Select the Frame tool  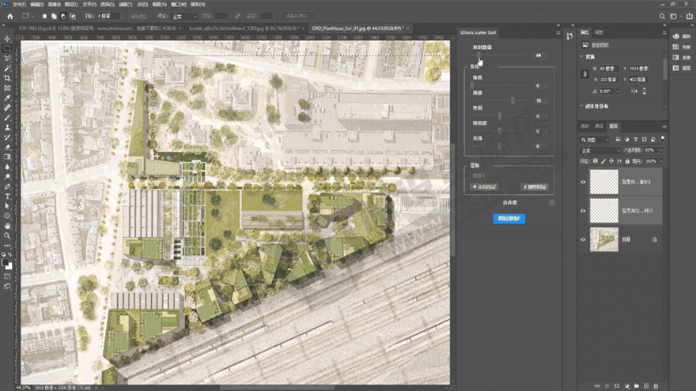7,88
